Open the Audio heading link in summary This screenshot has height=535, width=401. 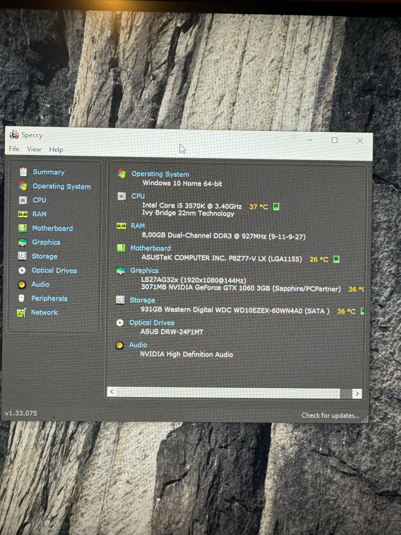tap(138, 345)
